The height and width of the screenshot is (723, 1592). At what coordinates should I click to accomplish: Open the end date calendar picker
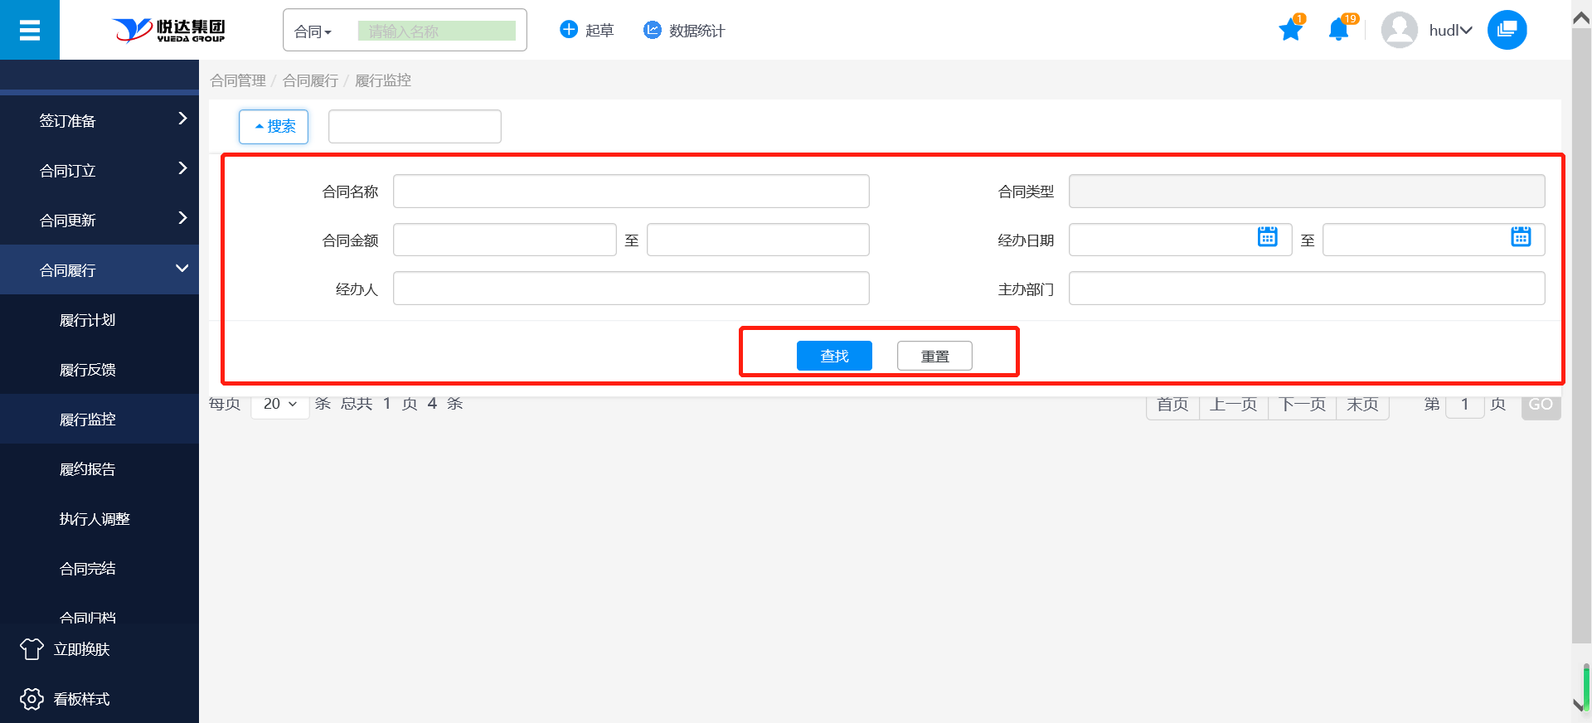pos(1520,237)
